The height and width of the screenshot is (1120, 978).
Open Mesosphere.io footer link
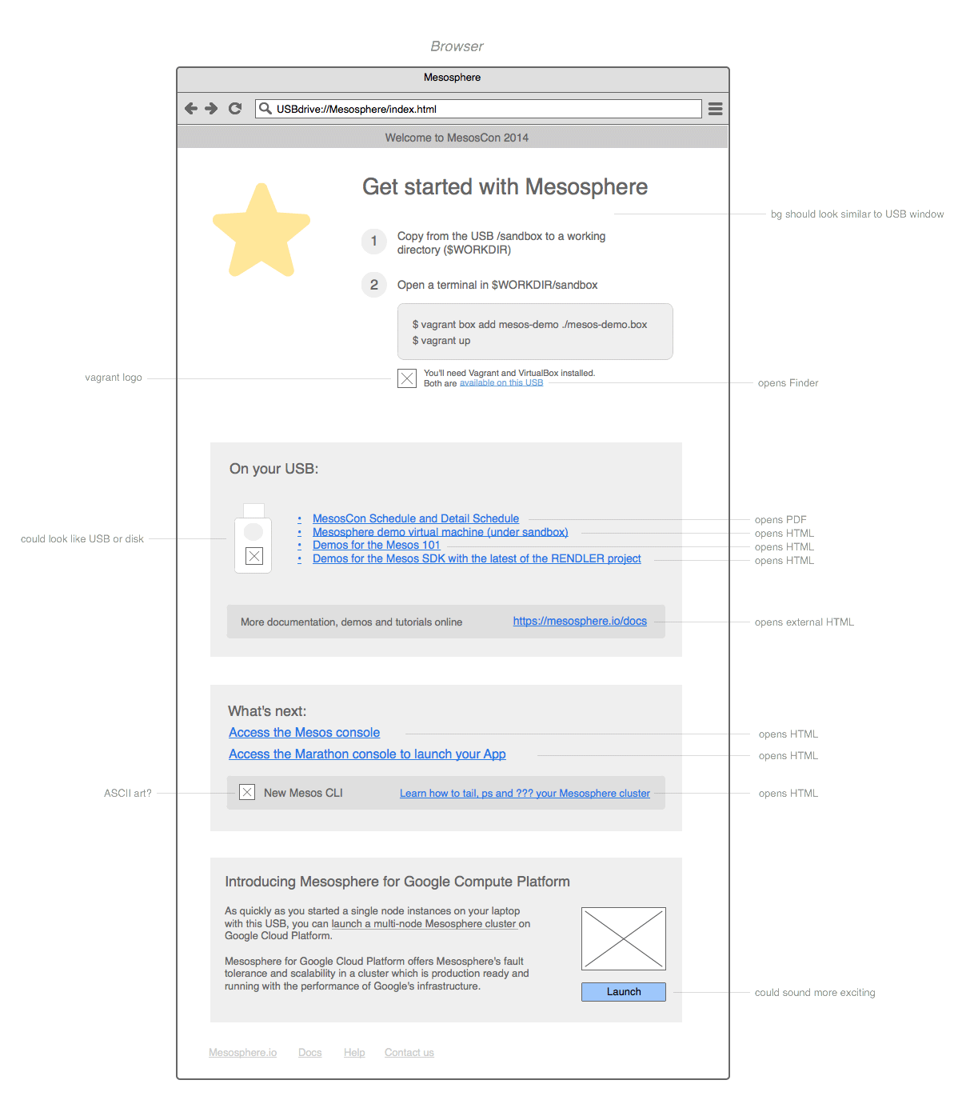242,1052
